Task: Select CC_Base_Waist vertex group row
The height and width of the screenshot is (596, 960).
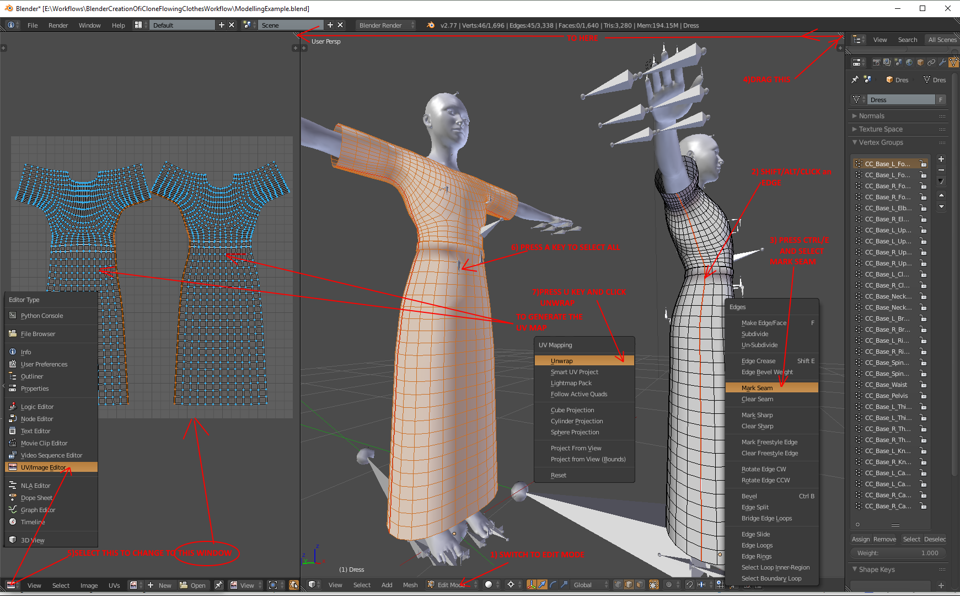Action: pos(891,385)
